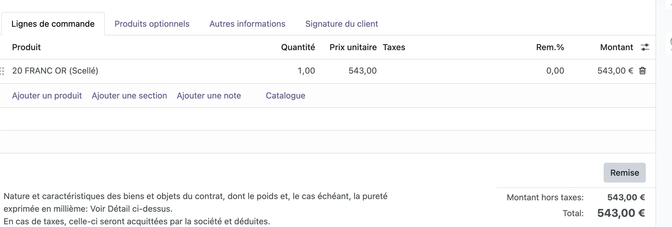
Task: Click the Remise button
Action: 625,173
